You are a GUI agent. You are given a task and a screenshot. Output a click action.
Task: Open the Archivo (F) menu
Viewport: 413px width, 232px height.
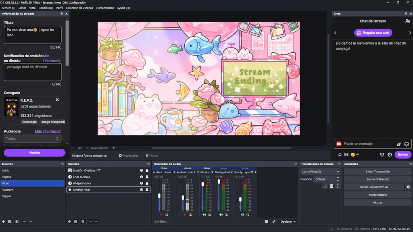tap(8, 8)
